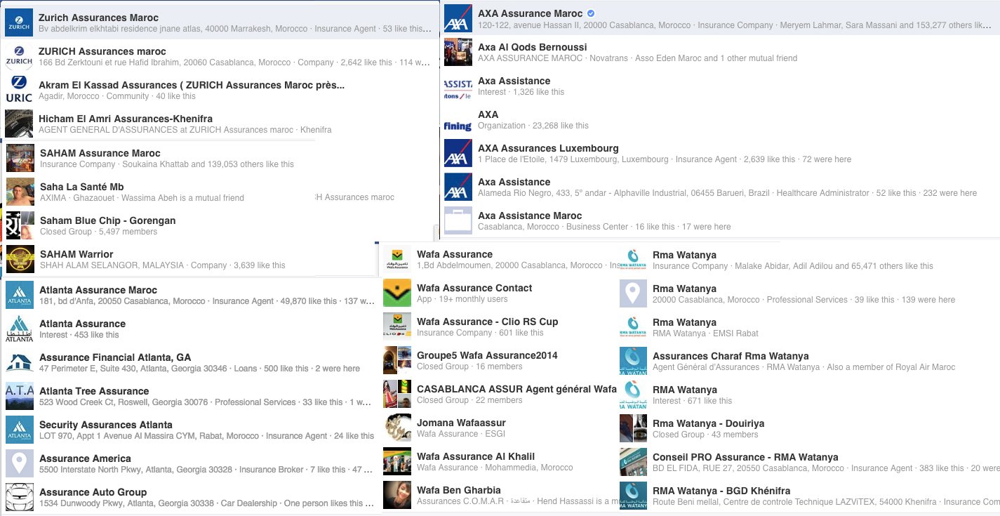Click Assurances Charaf Rma Watanya logo
The image size is (1000, 516).
tap(633, 361)
